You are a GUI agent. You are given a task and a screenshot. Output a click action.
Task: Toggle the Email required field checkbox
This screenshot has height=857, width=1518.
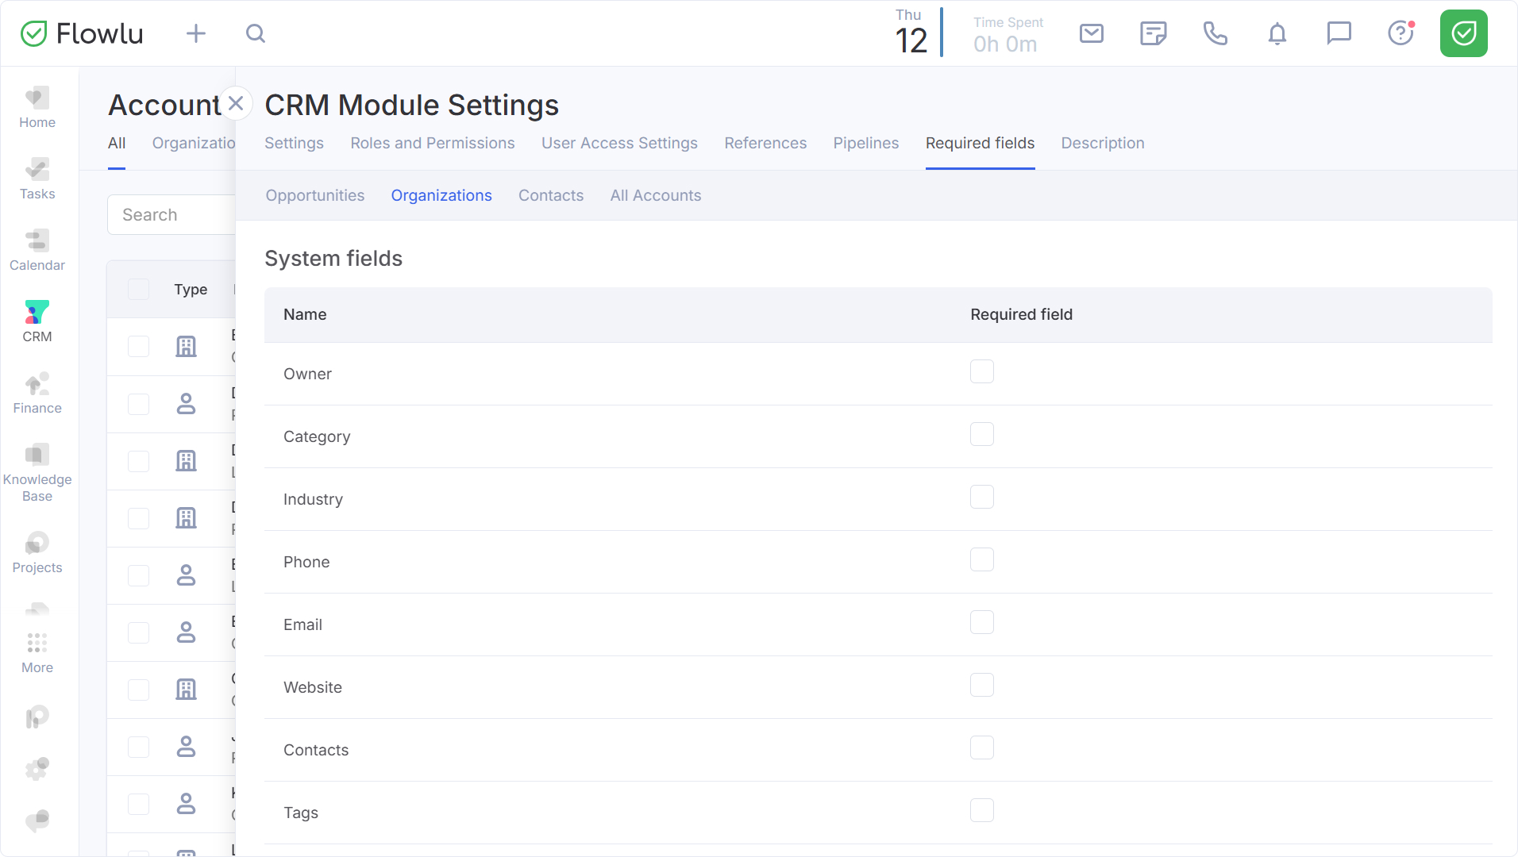coord(982,622)
